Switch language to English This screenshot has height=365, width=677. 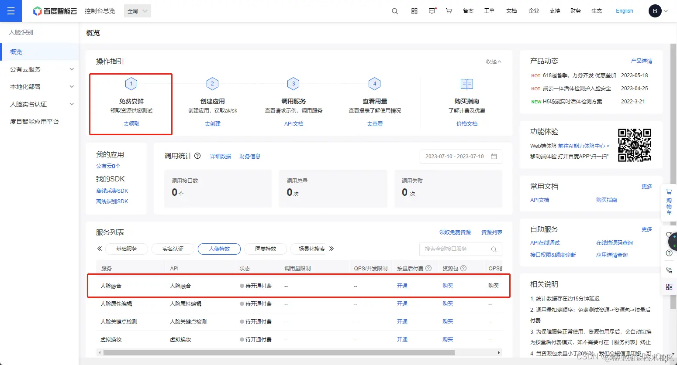[625, 11]
